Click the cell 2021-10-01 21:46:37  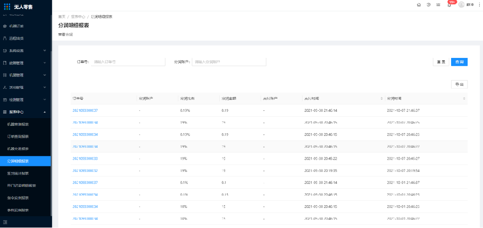[403, 183]
